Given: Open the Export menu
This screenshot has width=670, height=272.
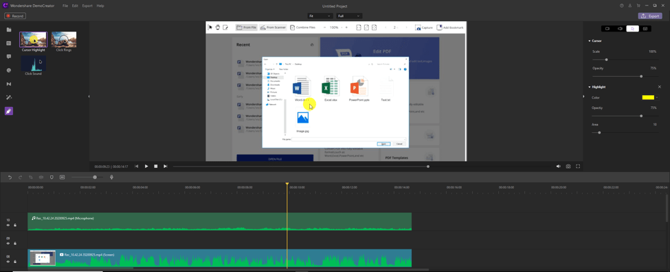Looking at the screenshot, I should pos(87,6).
